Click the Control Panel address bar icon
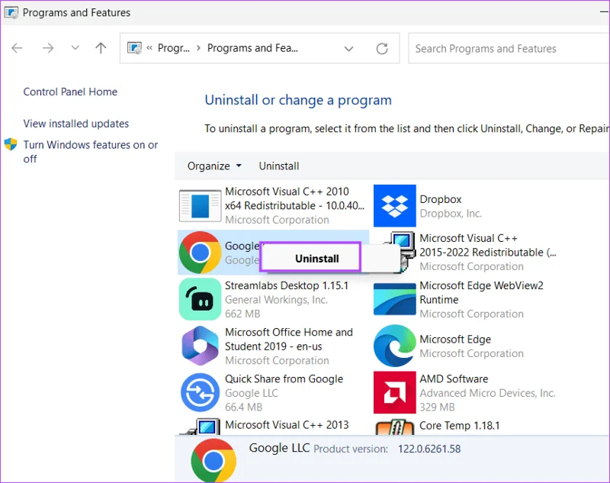 pos(135,48)
